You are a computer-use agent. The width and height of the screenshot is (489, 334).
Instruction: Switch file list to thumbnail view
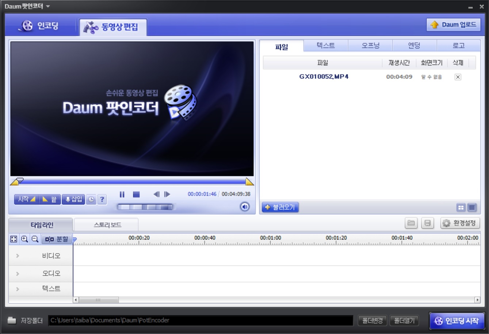(461, 207)
